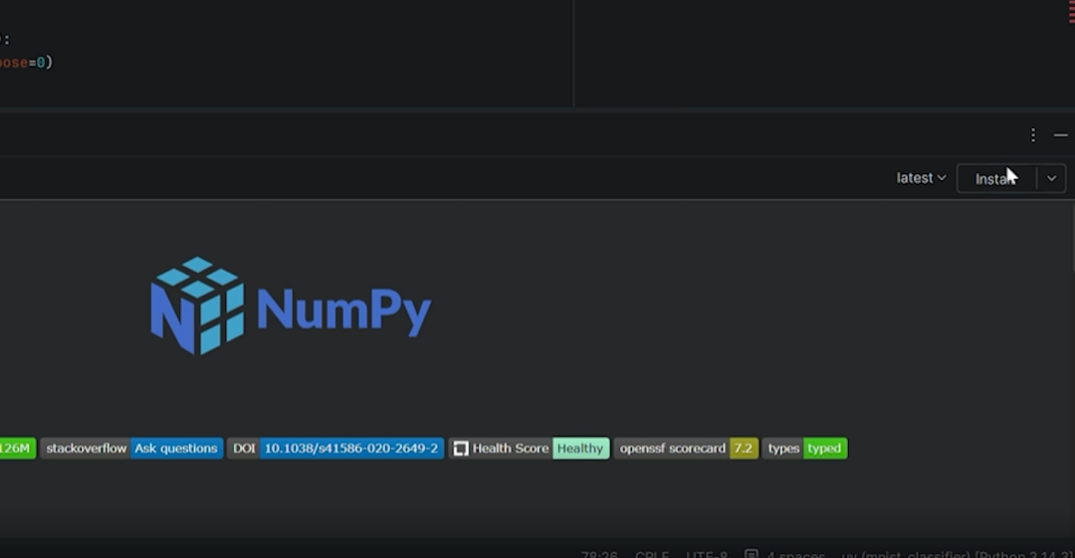Open the openssf scorecard 7.2 badge
Screen dimensions: 1075x558
686,449
